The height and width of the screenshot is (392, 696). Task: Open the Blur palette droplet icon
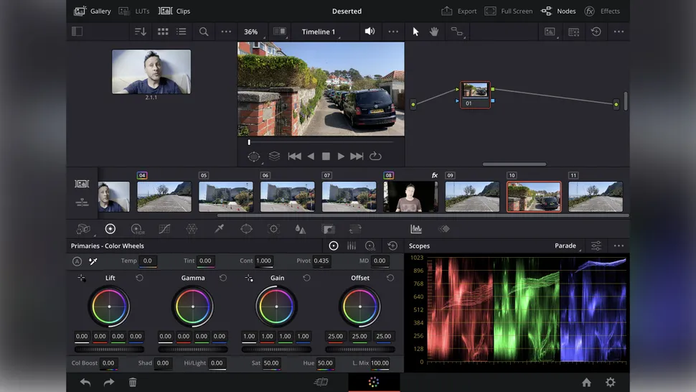tap(301, 229)
